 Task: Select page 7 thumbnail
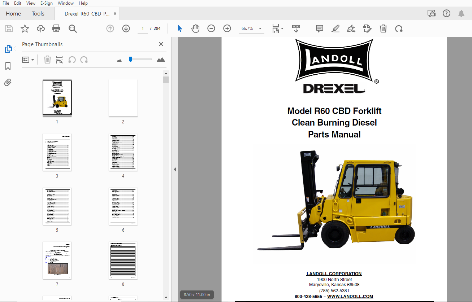57,260
